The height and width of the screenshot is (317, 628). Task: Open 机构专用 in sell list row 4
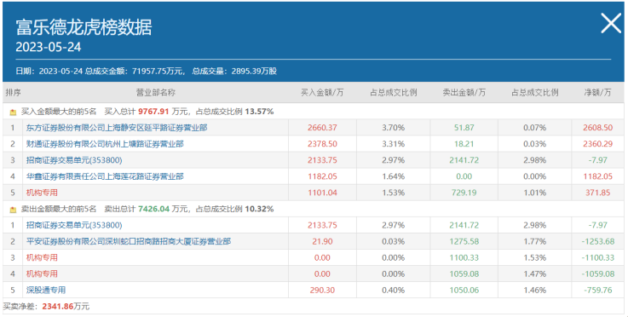coord(42,274)
